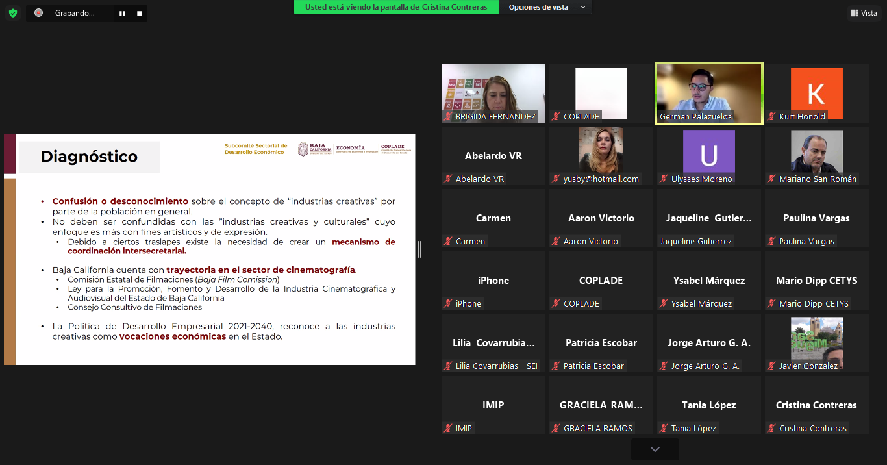Stop the recording

pyautogui.click(x=139, y=13)
